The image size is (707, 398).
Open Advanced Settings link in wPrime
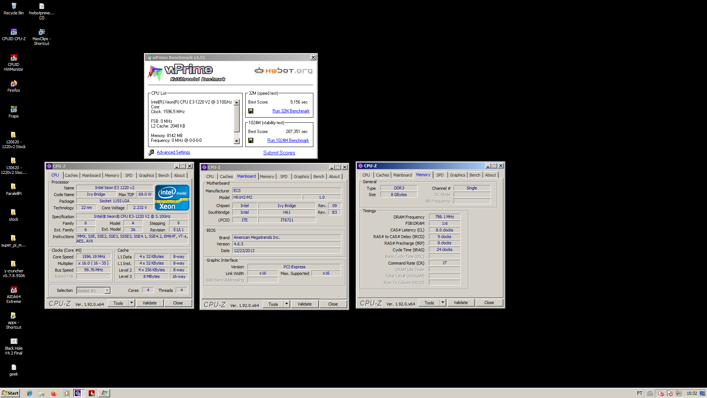(173, 152)
